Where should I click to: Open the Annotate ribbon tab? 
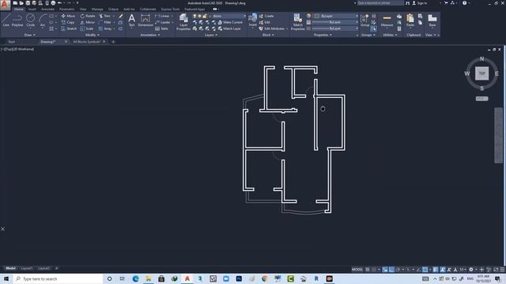[47, 9]
